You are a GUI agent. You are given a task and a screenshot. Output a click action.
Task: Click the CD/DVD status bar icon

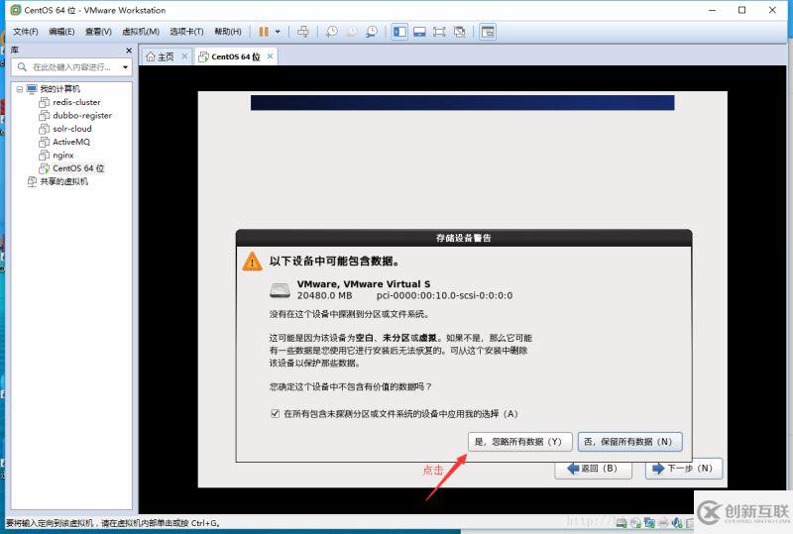pos(635,523)
